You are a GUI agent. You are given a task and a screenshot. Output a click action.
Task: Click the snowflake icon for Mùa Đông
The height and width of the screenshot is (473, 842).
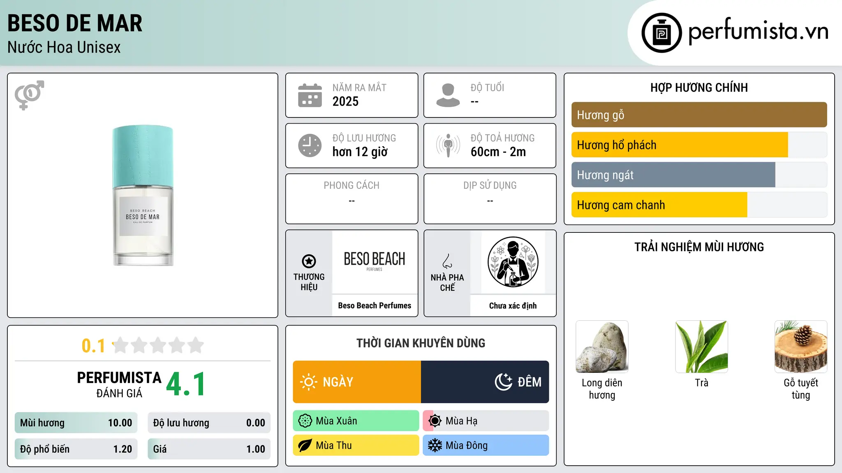click(435, 445)
